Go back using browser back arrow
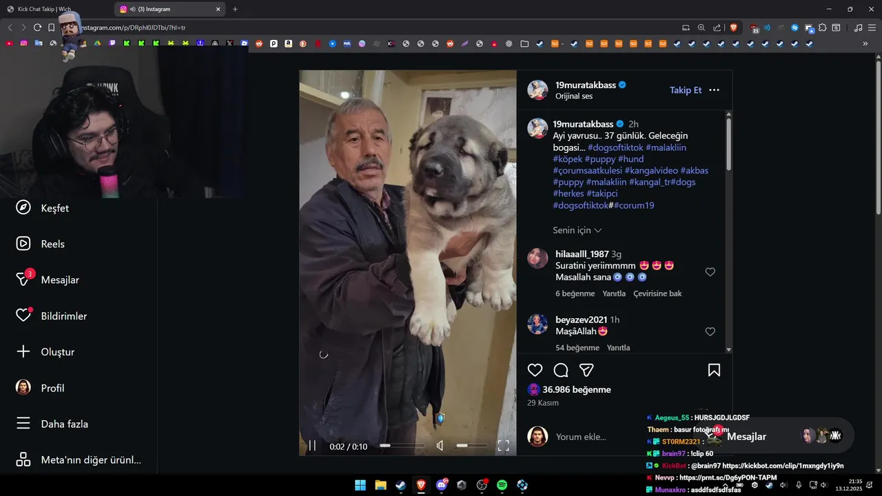Viewport: 882px width, 496px height. click(x=10, y=28)
